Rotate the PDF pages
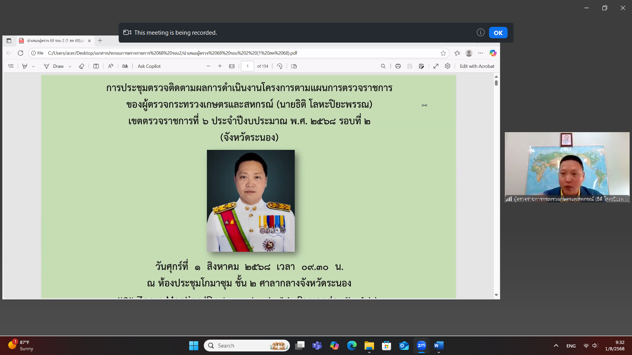The height and width of the screenshot is (355, 632). (280, 66)
